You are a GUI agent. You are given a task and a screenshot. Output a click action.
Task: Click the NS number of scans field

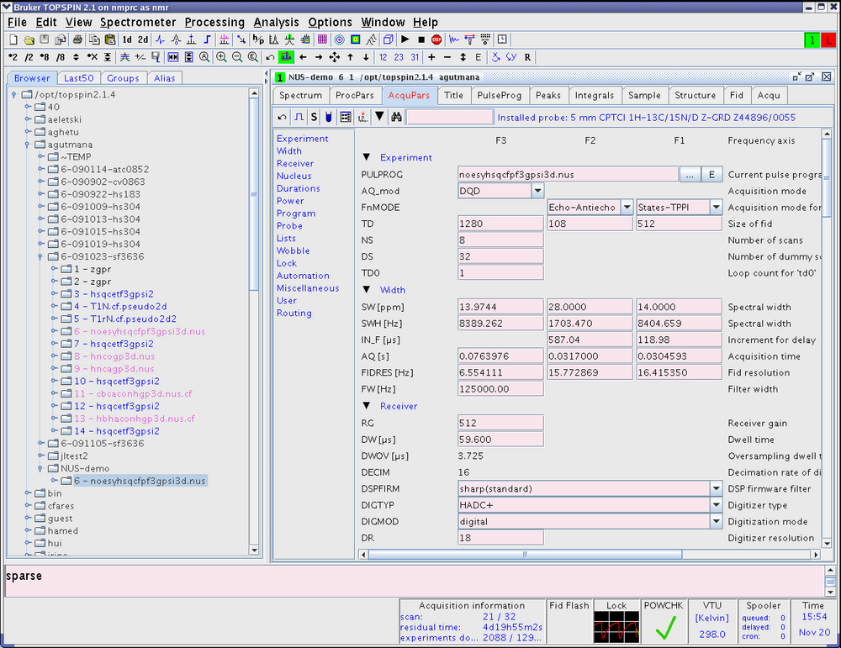click(x=500, y=240)
